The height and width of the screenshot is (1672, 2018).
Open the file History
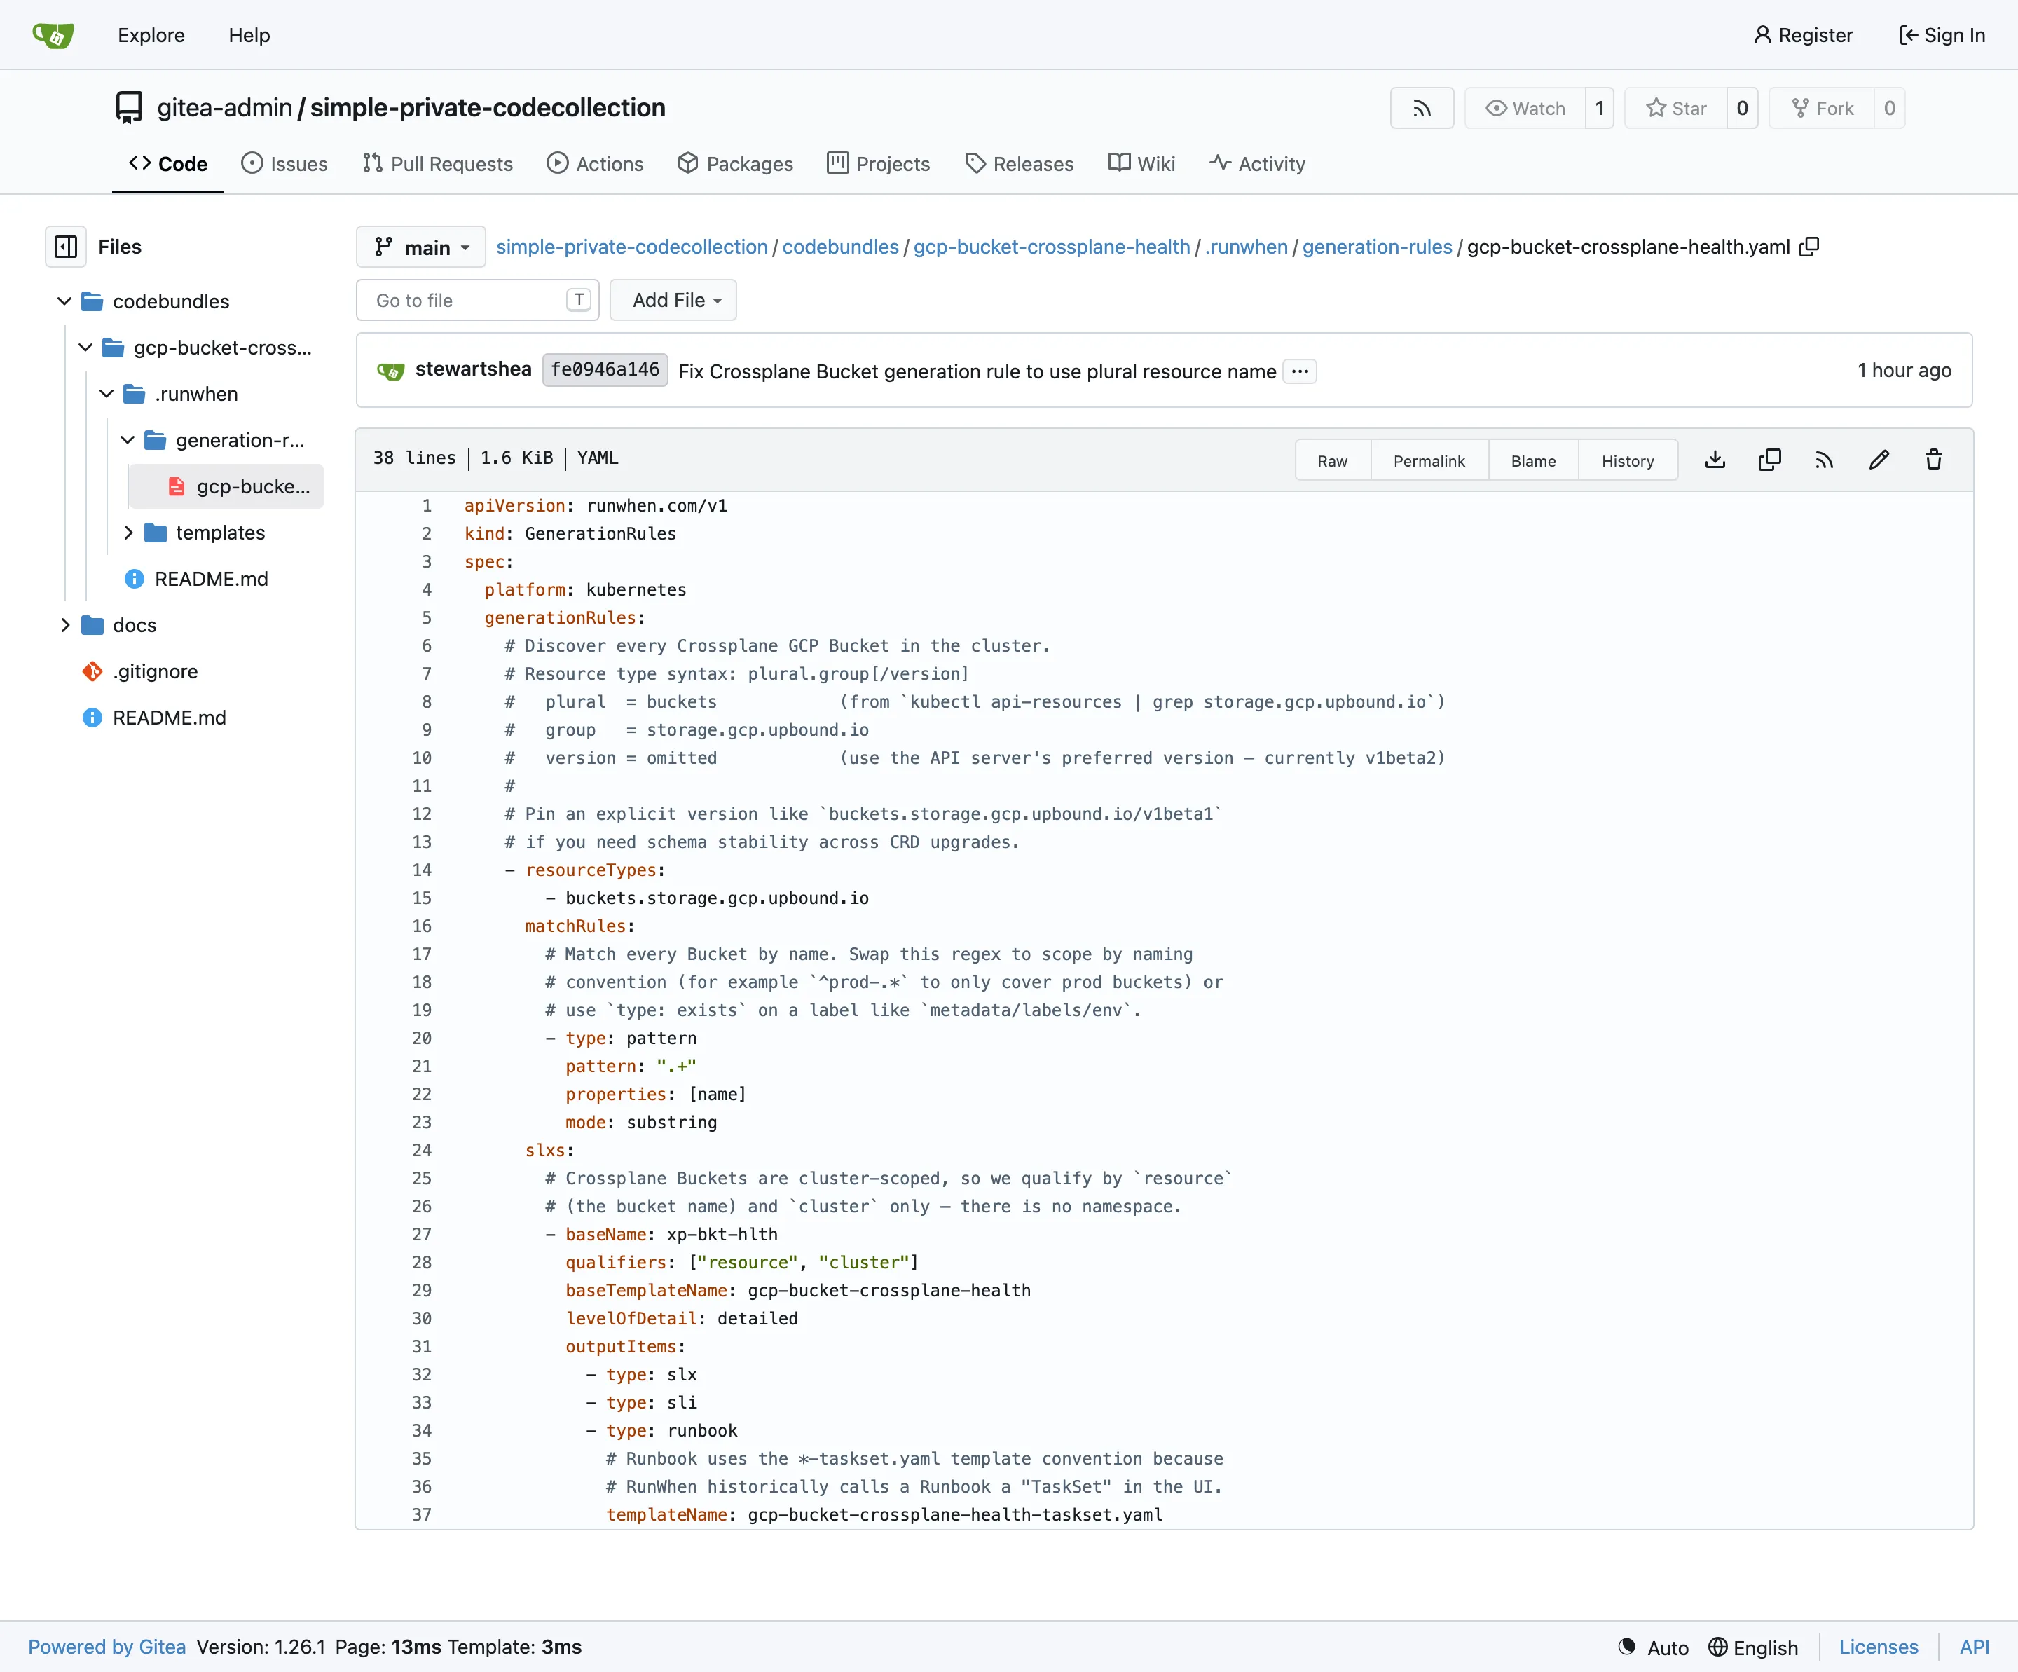click(x=1628, y=460)
